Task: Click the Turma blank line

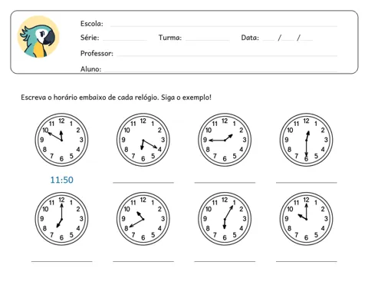Action: (208, 40)
